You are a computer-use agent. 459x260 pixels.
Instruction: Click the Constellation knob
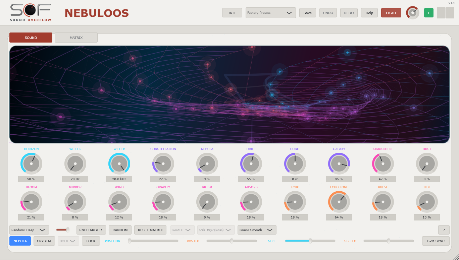[x=163, y=164]
